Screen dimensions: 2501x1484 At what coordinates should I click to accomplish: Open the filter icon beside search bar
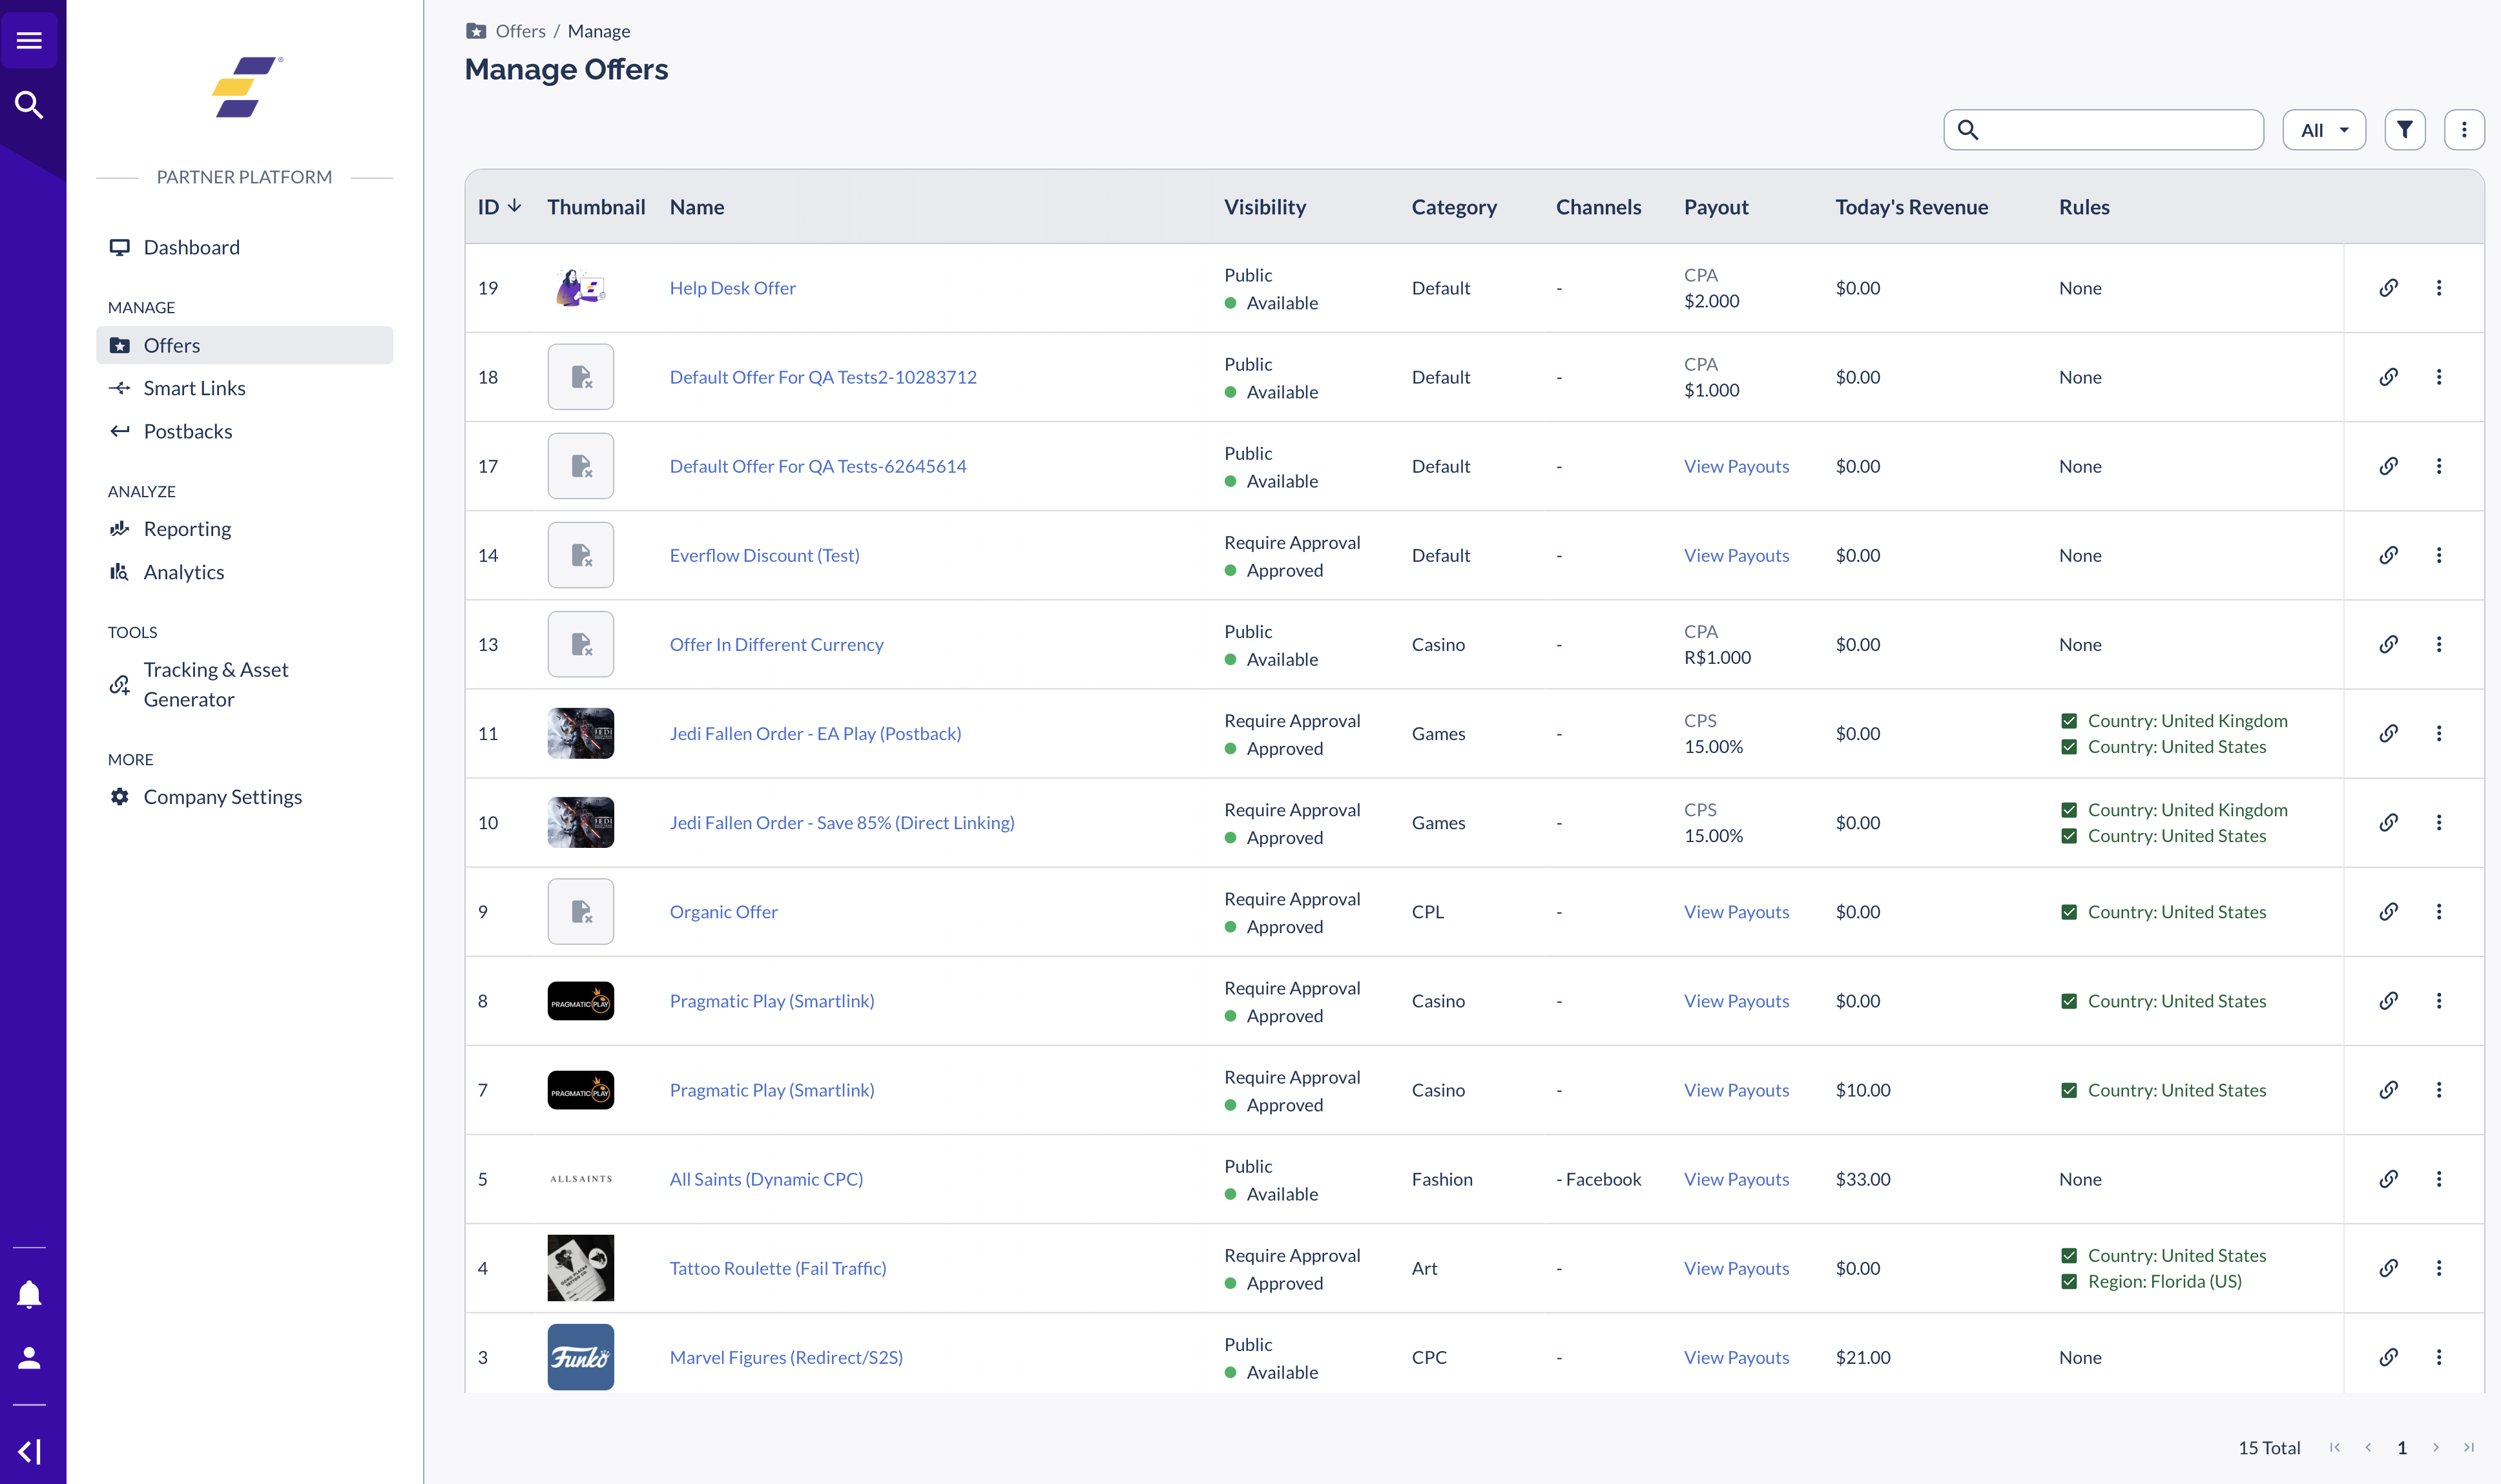pos(2405,129)
